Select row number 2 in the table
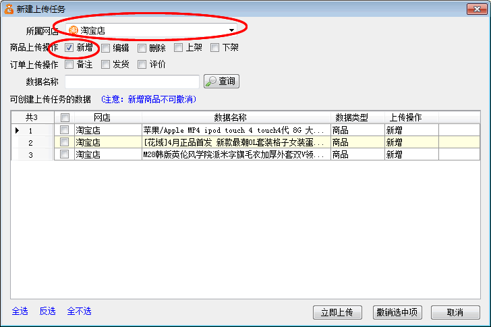The image size is (491, 327). (32, 142)
